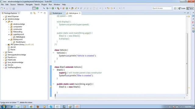Expand the filehandling package

point(9,32)
